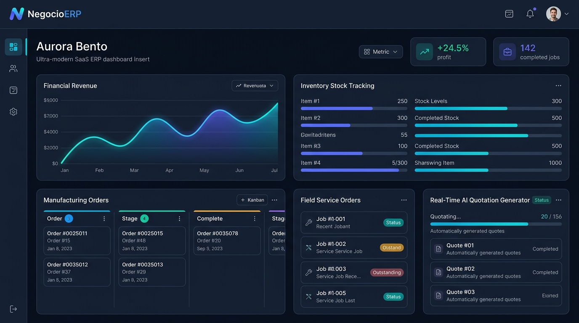Open Order #0035078 card

[227, 241]
